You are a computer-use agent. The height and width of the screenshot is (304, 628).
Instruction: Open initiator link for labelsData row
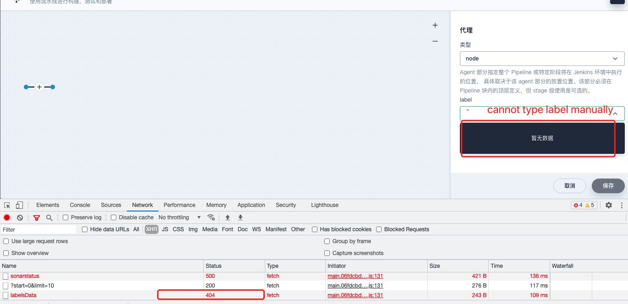(x=355, y=295)
